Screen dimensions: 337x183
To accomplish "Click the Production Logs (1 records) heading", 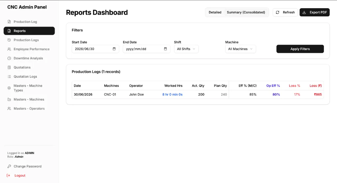I will click(96, 72).
